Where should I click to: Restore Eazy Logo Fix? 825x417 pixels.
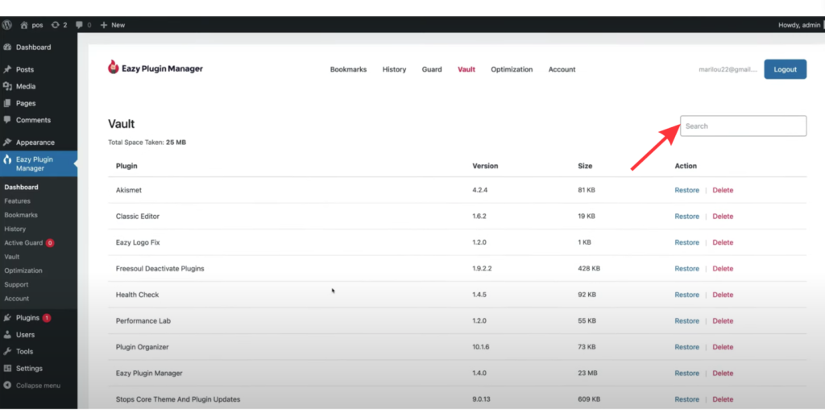[686, 242]
